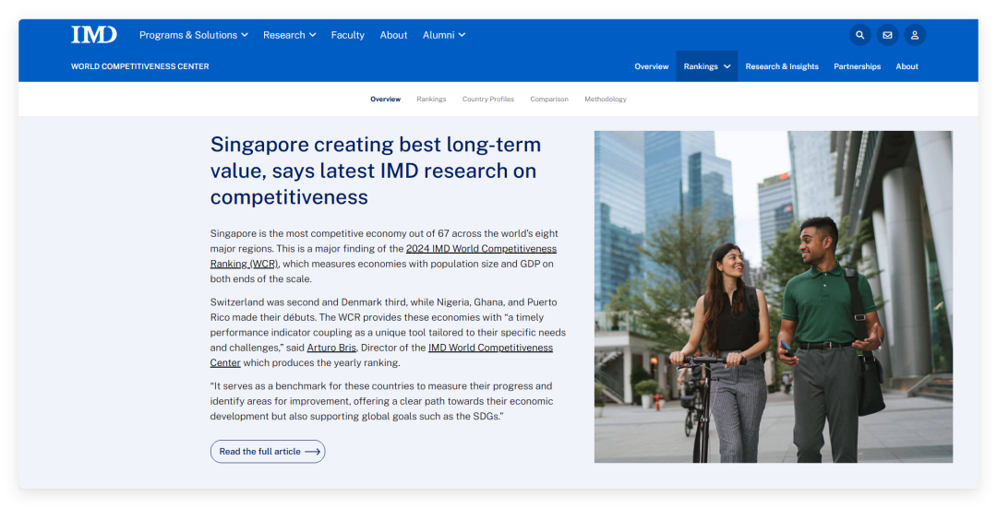The height and width of the screenshot is (508, 997).
Task: Click the photo of two people walking
Action: pos(774,297)
